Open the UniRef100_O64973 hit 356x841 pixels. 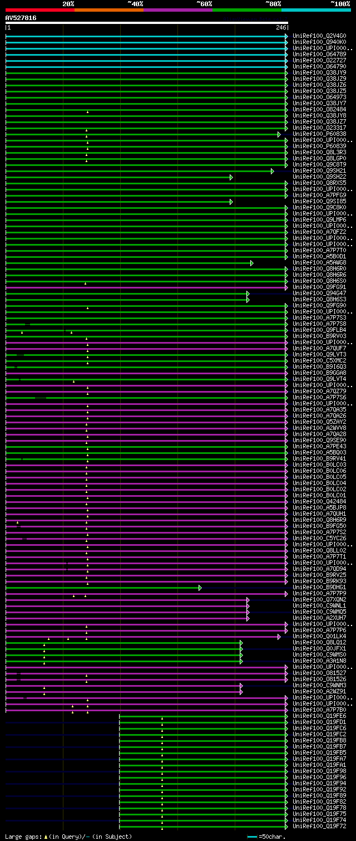319,97
